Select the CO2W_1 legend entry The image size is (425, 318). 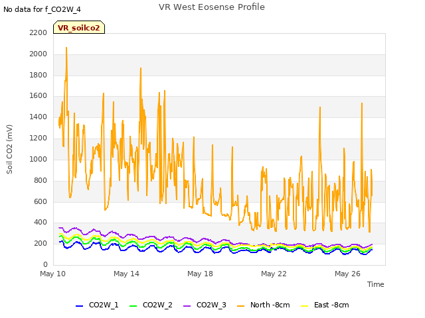[97, 305]
